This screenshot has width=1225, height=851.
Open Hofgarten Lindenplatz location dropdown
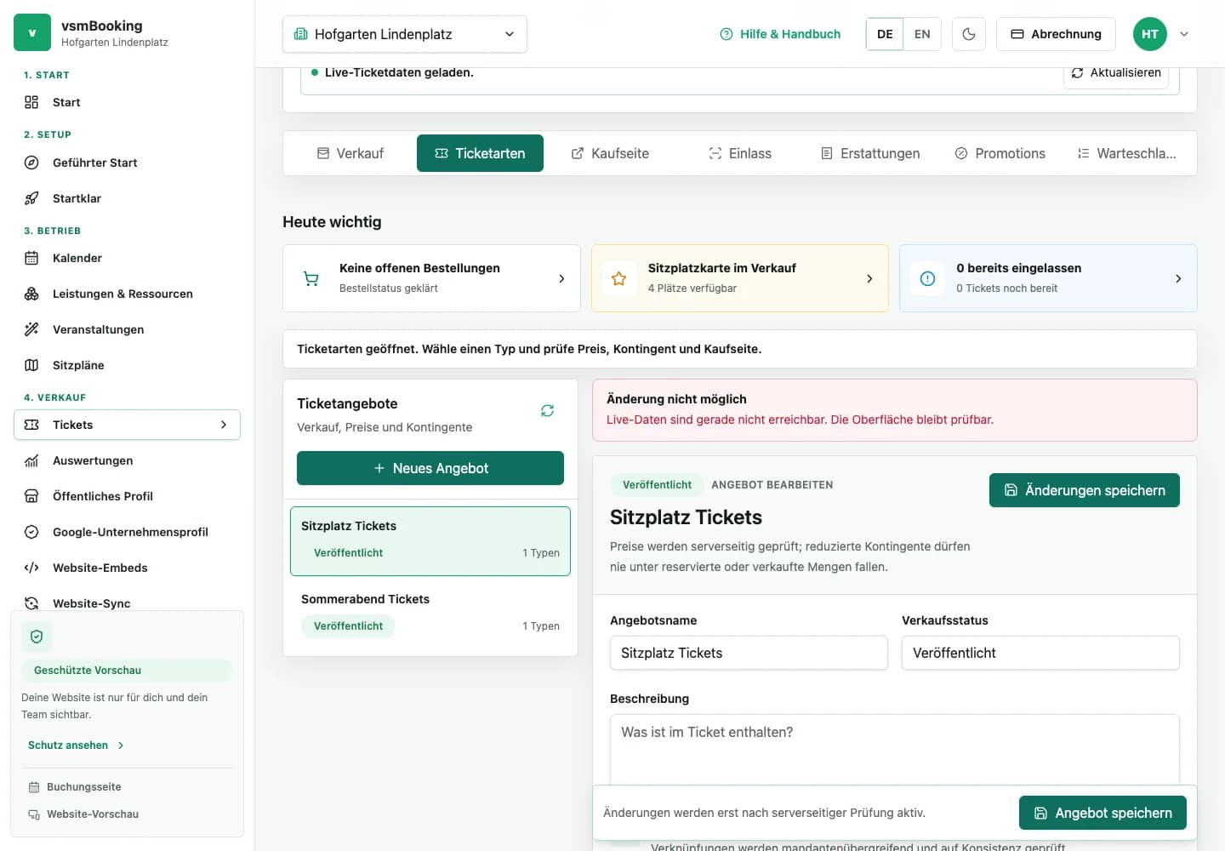pyautogui.click(x=405, y=34)
